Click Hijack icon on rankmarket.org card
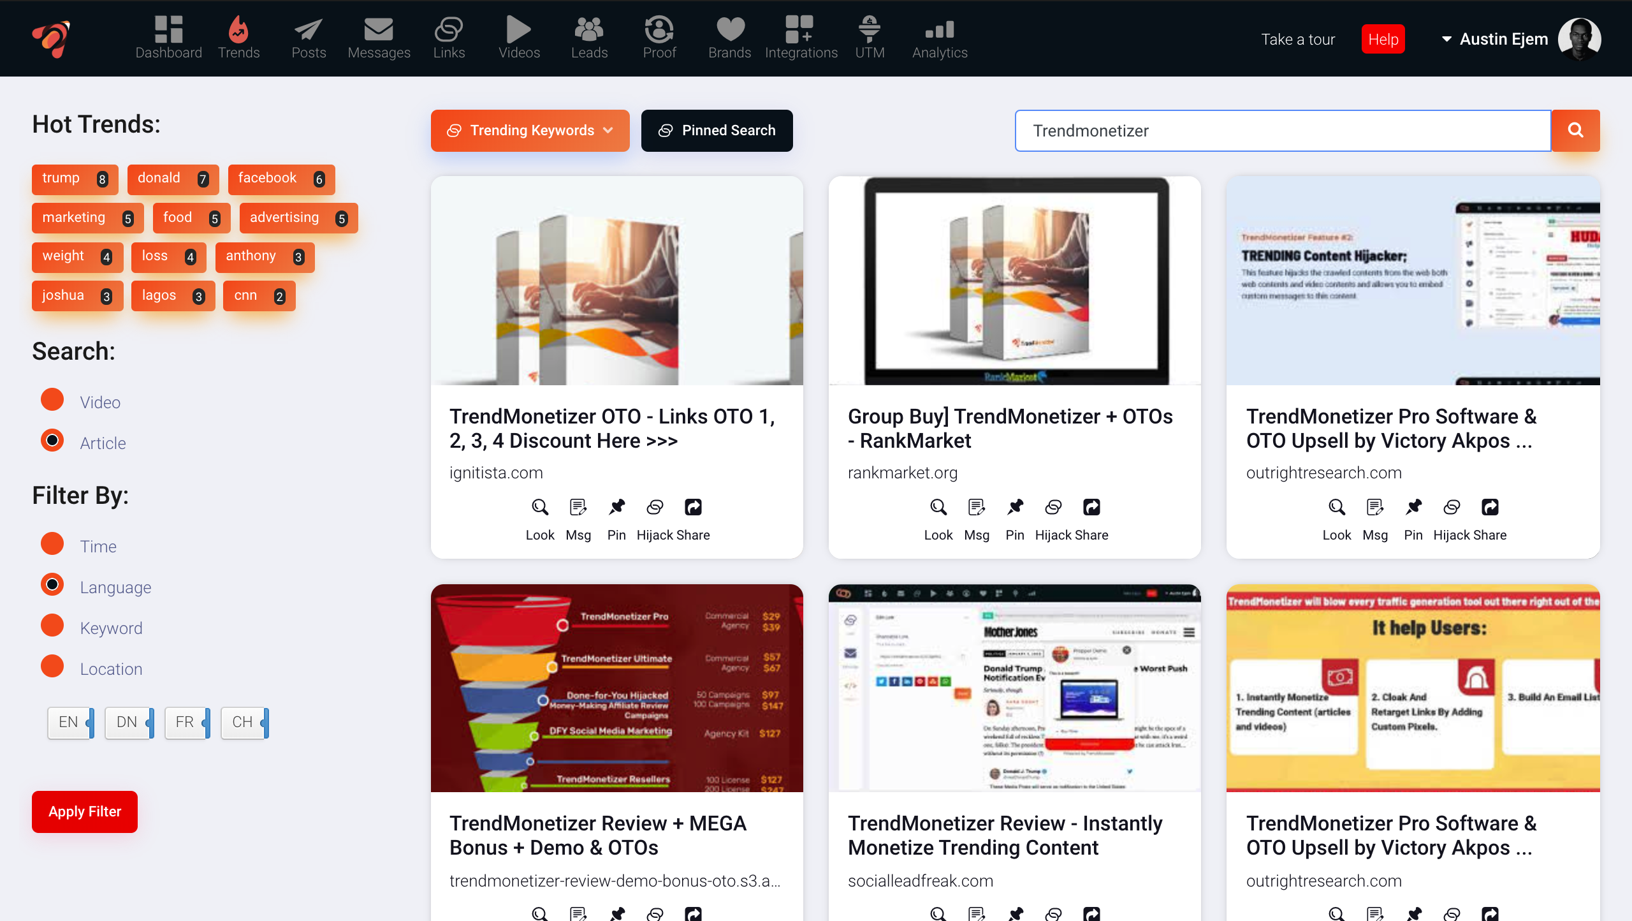This screenshot has width=1632, height=921. point(1053,508)
